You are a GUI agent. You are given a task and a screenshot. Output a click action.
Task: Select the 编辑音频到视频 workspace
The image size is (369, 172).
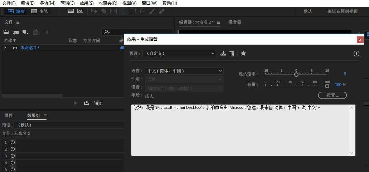point(343,11)
